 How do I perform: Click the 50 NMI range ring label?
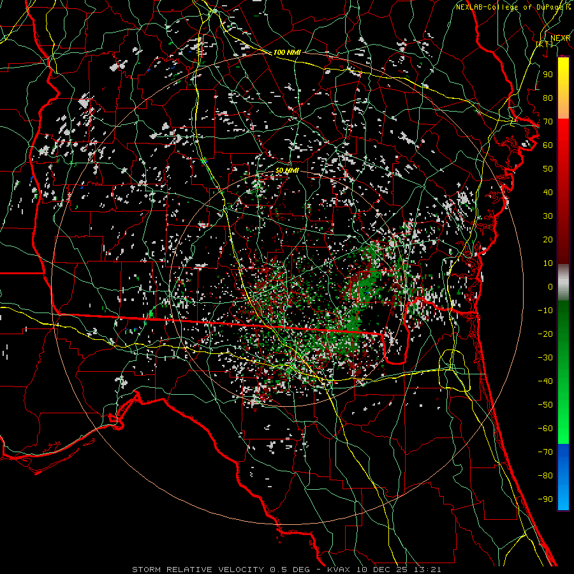point(287,170)
